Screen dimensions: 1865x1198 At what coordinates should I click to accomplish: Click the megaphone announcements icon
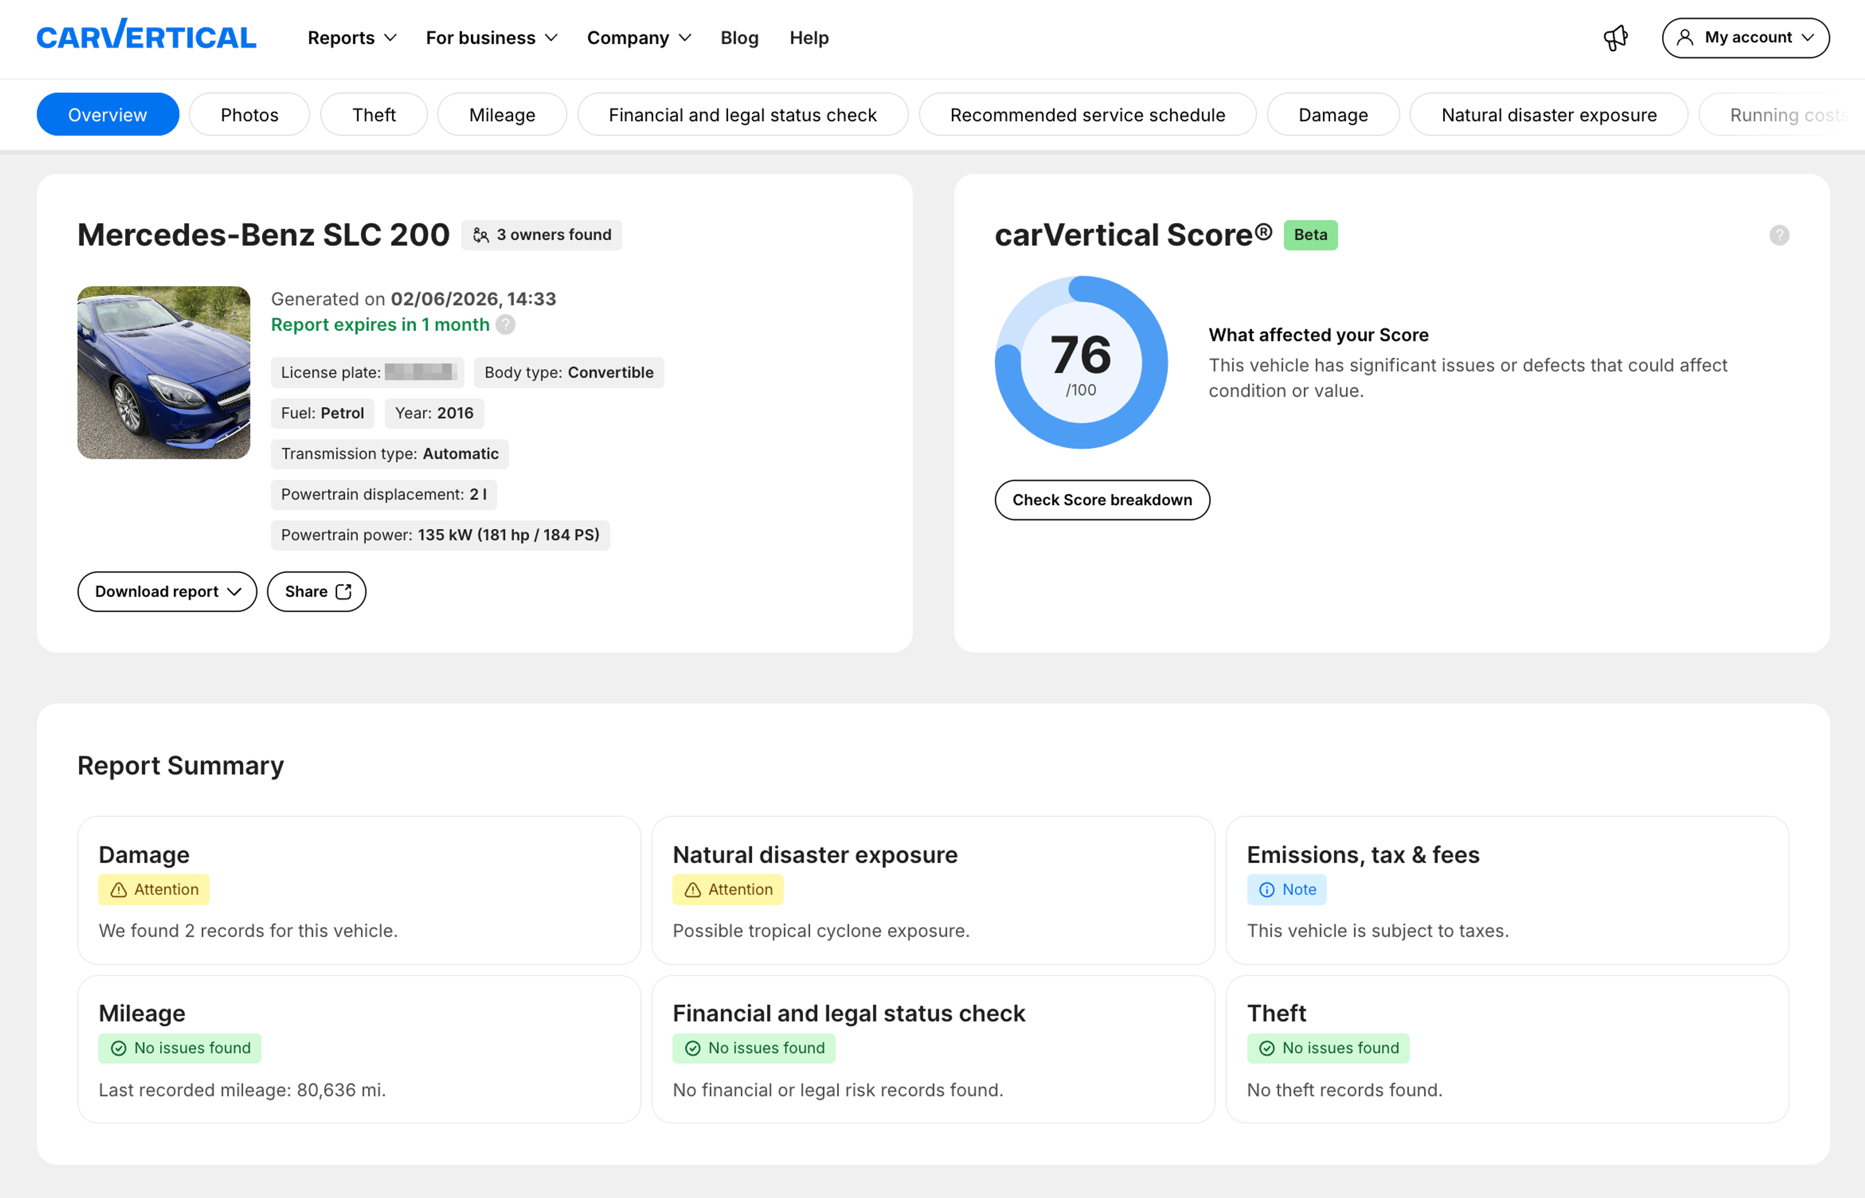coord(1615,38)
